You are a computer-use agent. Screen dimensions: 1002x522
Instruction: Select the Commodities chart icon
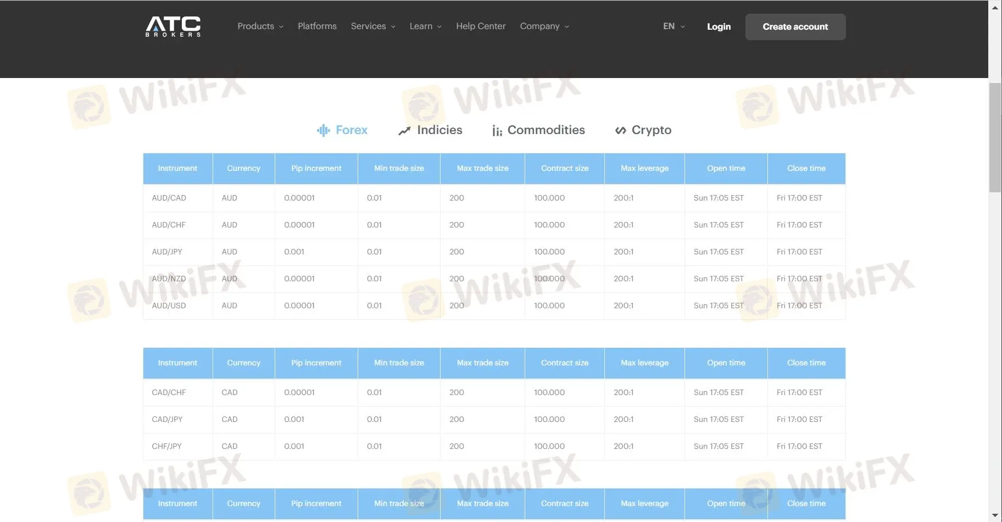[497, 130]
